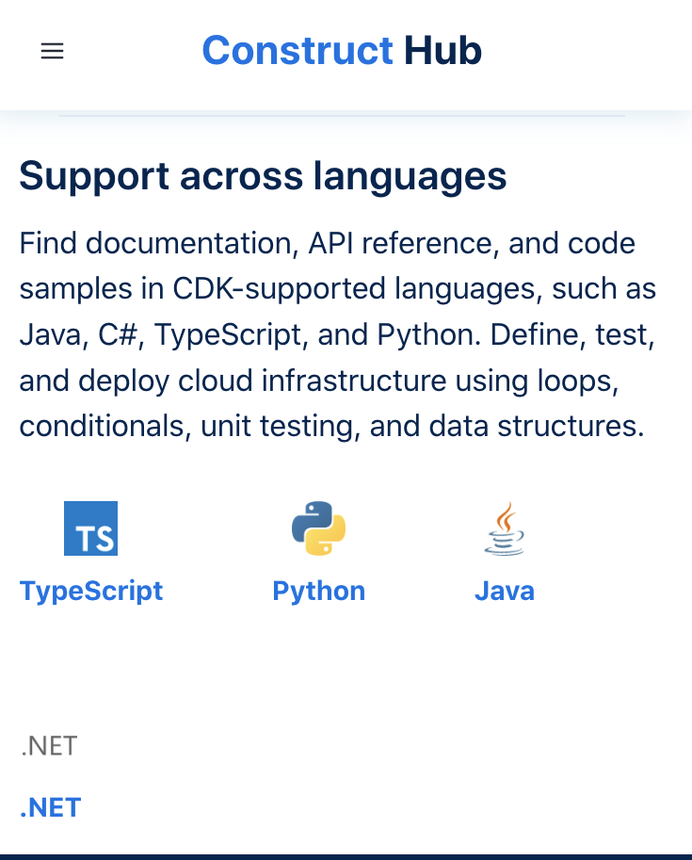The height and width of the screenshot is (860, 692).
Task: Open the blue .NET link
Action: pos(50,807)
